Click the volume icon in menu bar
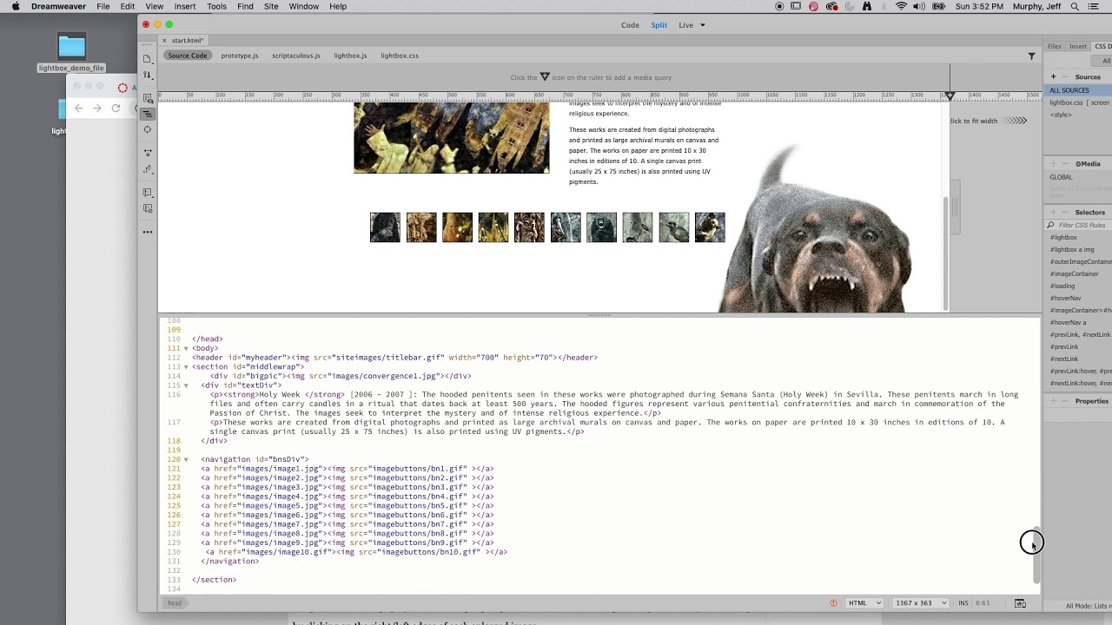 coord(920,6)
